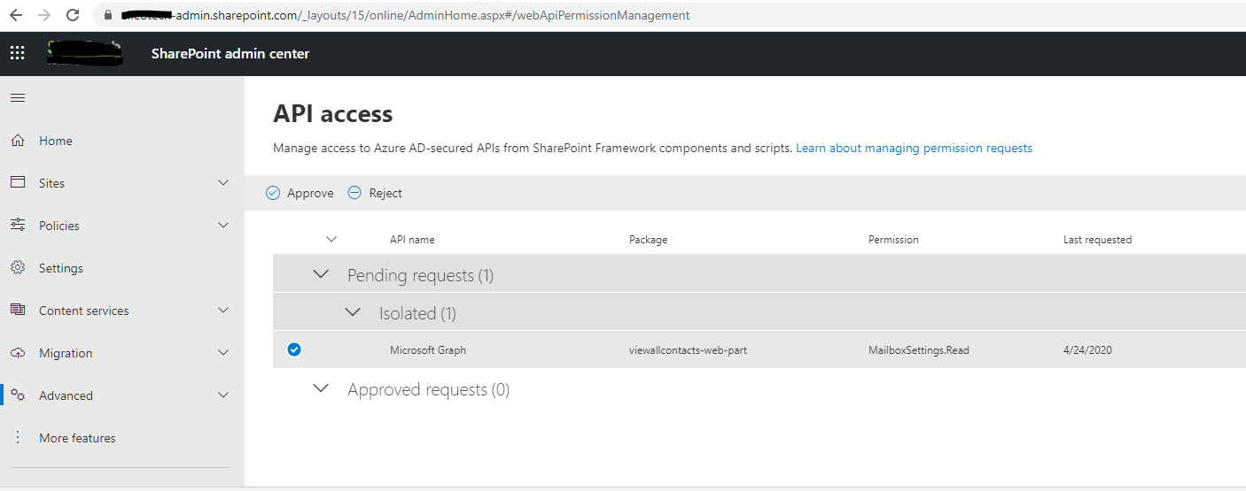Click the MailboxSettings.Read permission cell
This screenshot has width=1246, height=491.
919,349
